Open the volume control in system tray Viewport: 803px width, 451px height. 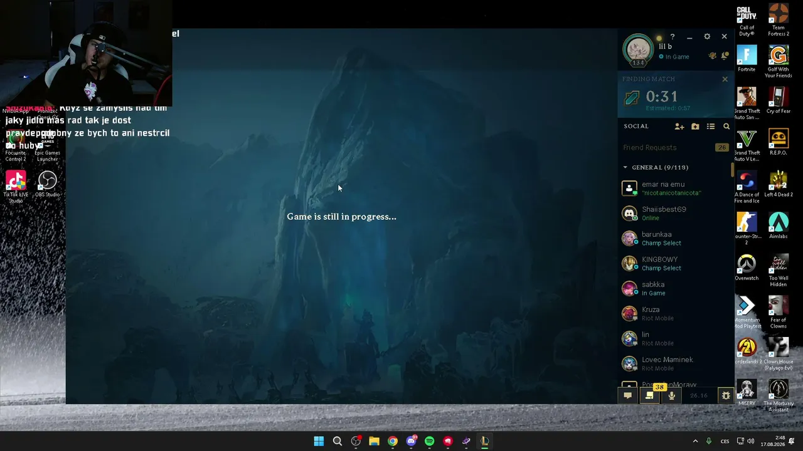tap(751, 441)
